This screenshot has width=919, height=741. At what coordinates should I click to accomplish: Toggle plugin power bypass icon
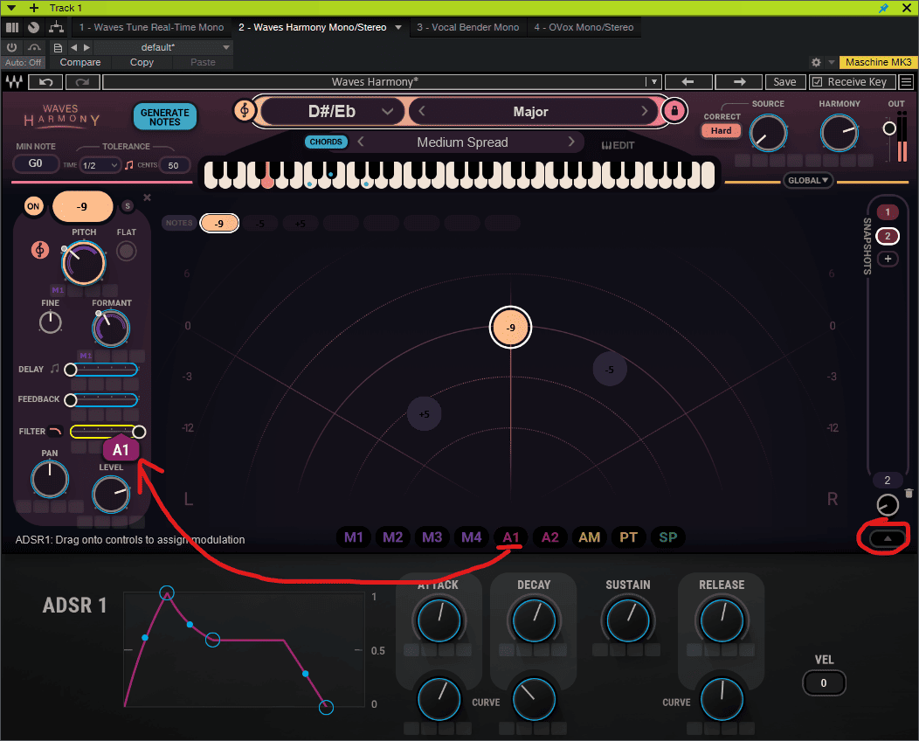pos(11,47)
